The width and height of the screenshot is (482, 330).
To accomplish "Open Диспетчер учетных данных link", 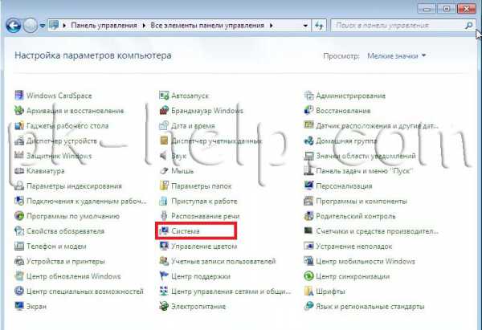I will click(x=216, y=141).
